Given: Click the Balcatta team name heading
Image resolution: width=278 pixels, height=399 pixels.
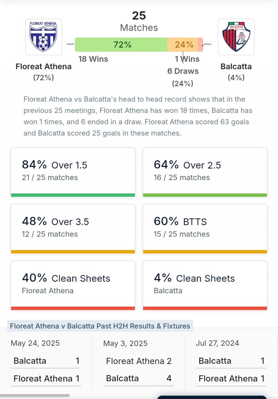Looking at the screenshot, I should point(236,67).
